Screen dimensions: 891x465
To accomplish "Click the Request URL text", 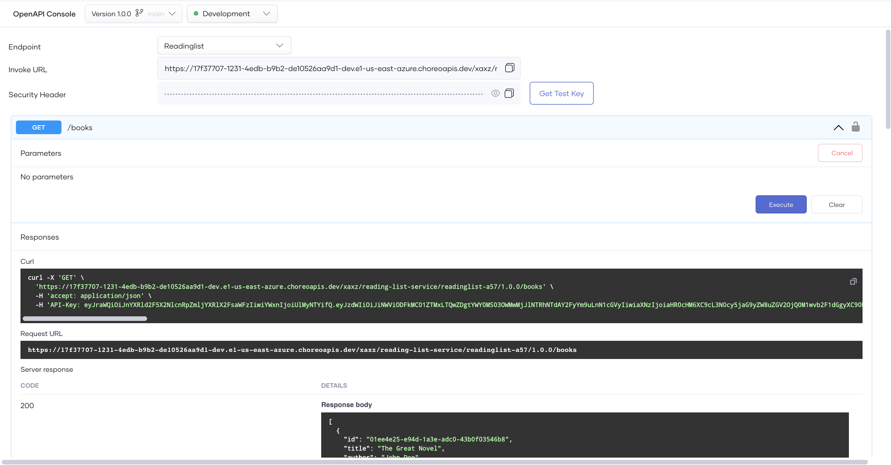I will pos(302,350).
